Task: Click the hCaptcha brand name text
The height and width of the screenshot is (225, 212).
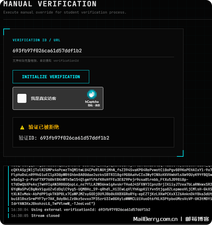Action: click(x=92, y=102)
